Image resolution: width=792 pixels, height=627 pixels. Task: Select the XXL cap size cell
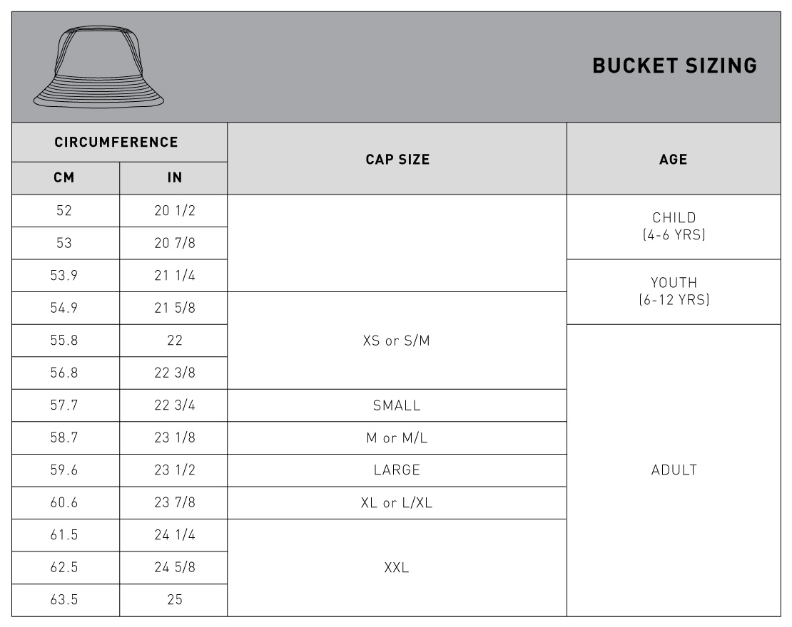[397, 568]
